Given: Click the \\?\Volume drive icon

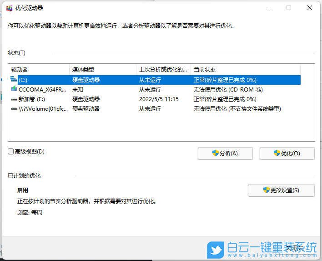Looking at the screenshot, I should [14, 109].
